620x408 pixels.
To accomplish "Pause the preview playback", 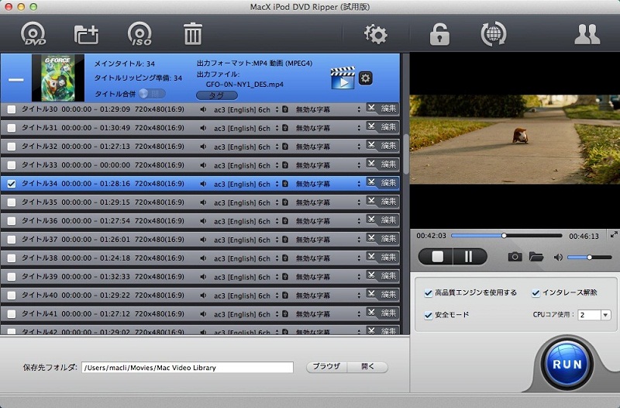I will (469, 257).
